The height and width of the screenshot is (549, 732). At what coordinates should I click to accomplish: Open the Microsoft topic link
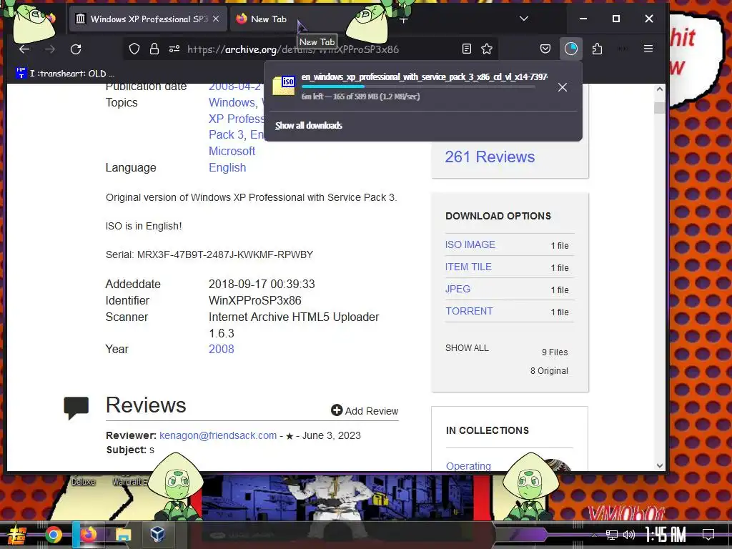pos(232,152)
